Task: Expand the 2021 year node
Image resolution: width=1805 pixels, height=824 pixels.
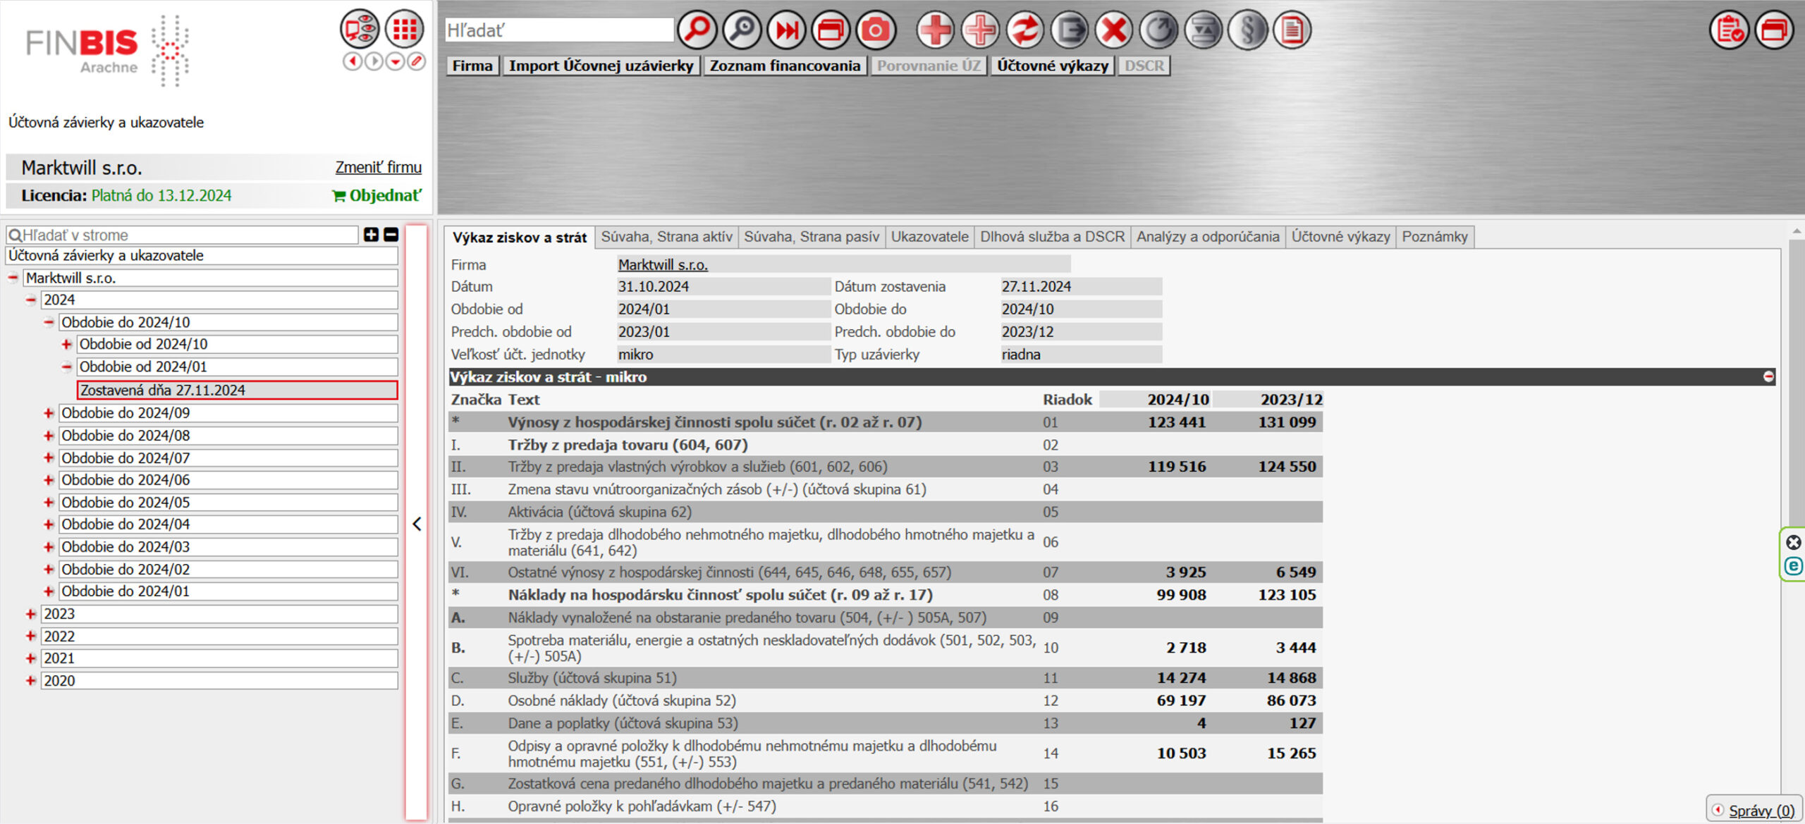Action: [31, 658]
